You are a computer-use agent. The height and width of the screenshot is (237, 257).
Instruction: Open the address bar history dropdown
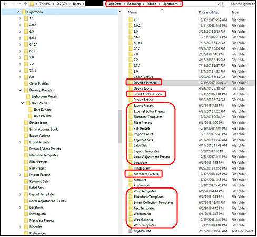[218, 4]
